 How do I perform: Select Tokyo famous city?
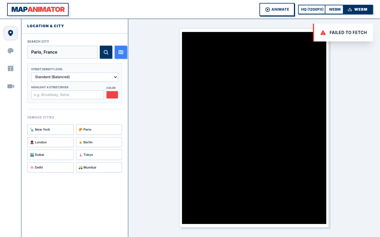click(x=99, y=155)
